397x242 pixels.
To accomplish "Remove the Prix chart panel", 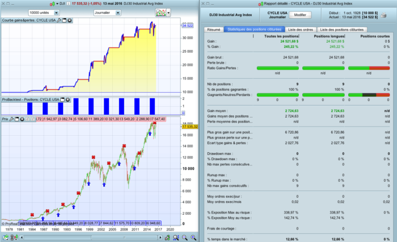I will coord(22,119).
